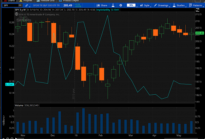Click the 0.1541 cyan axis bubble

10,84
